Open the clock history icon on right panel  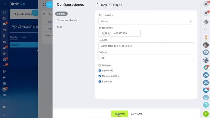(206, 22)
